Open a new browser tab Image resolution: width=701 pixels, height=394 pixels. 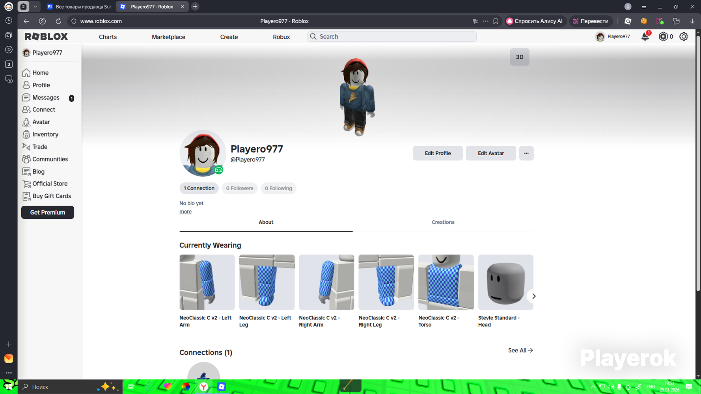195,7
